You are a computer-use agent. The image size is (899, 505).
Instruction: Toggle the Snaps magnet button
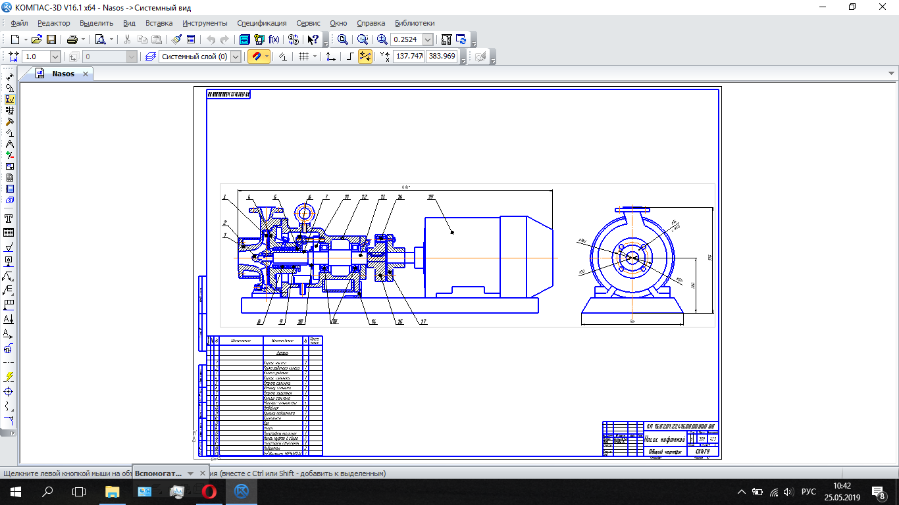(255, 57)
